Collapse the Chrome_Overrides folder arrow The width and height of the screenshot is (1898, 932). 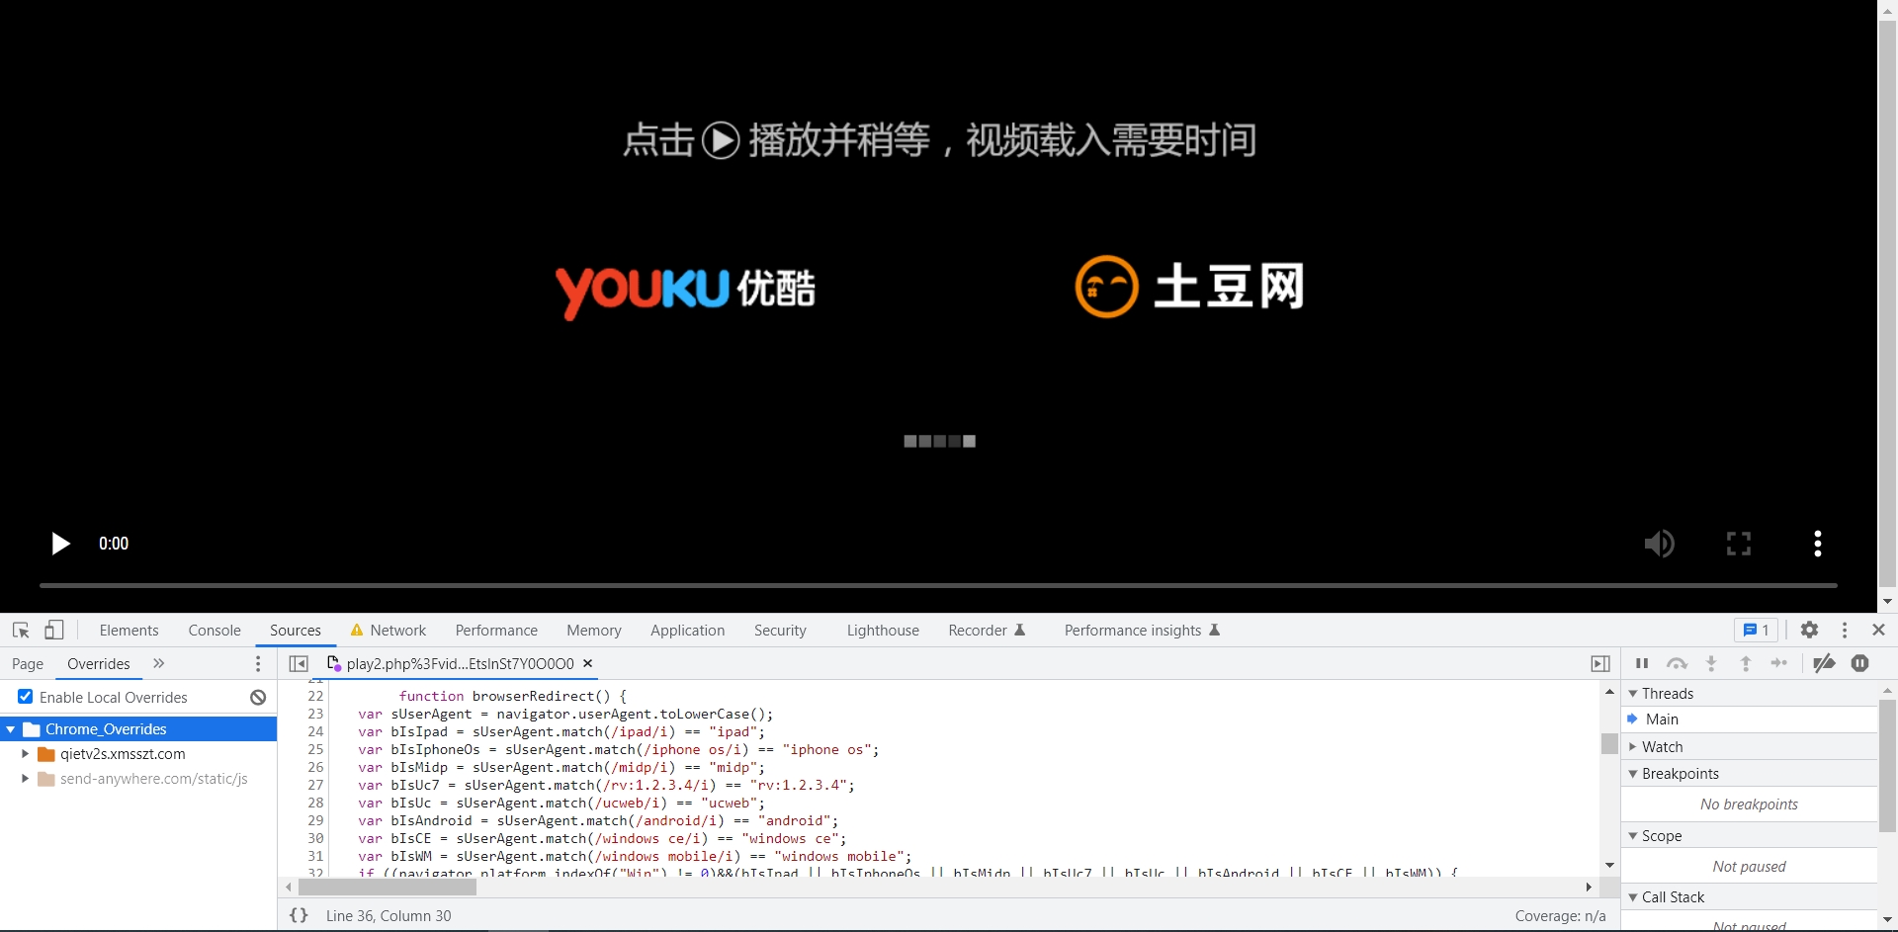coord(11,729)
